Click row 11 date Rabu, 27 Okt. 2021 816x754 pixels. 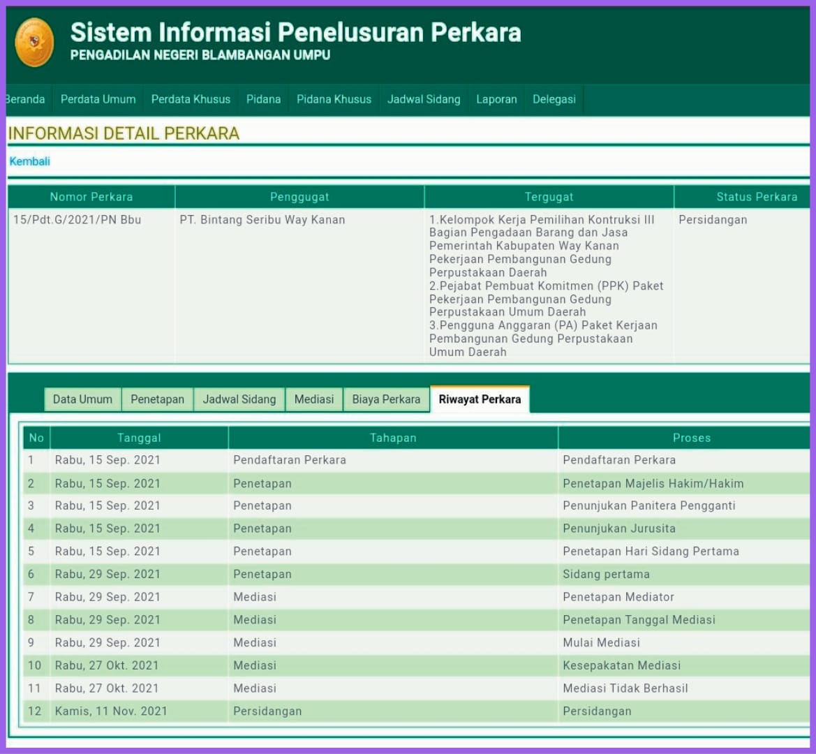[x=107, y=688]
